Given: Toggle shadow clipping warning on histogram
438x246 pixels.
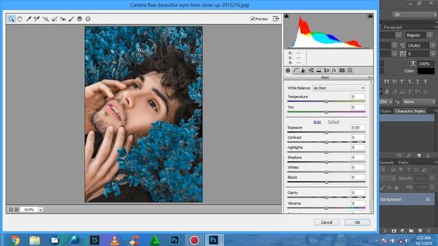Looking at the screenshot, I should coord(286,16).
